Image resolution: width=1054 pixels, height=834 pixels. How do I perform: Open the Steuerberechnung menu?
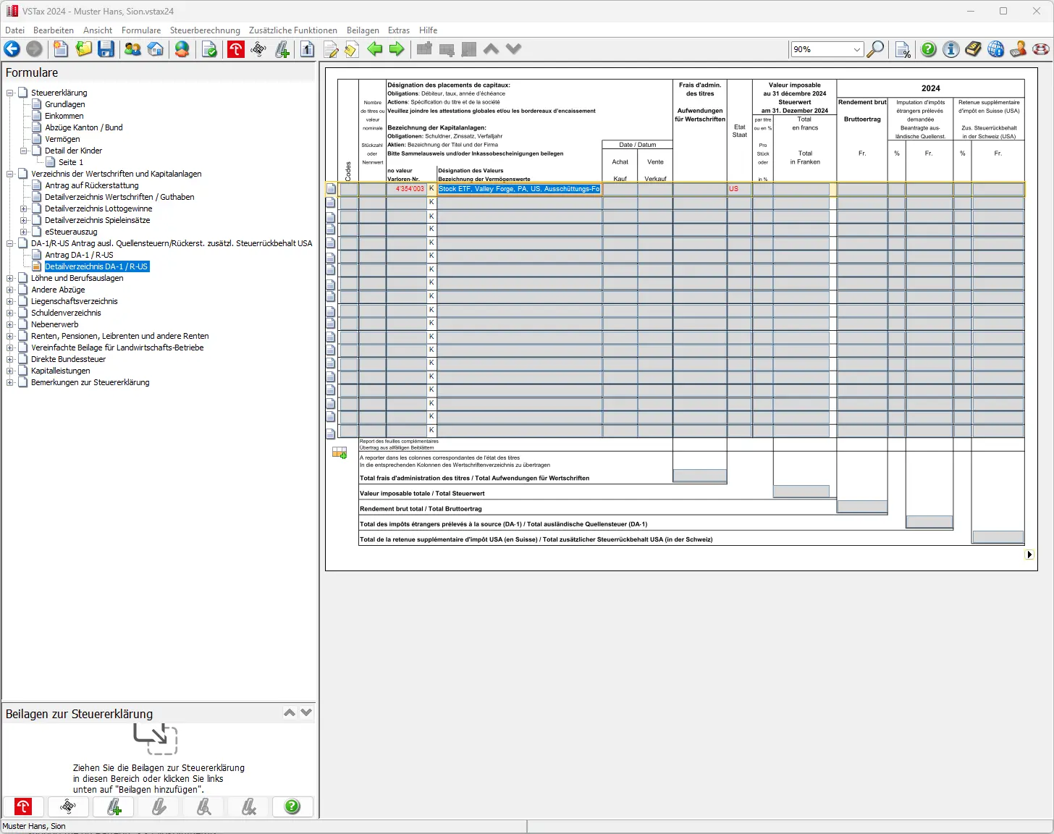coord(205,30)
